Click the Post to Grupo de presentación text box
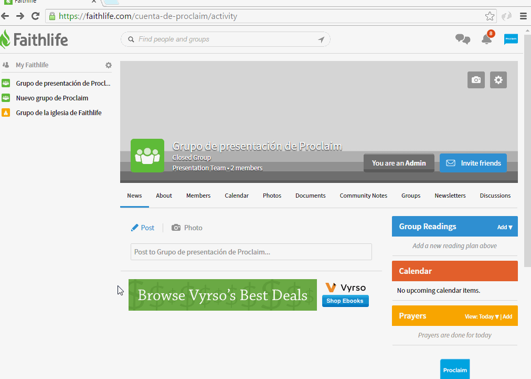This screenshot has width=531, height=379. tap(251, 252)
